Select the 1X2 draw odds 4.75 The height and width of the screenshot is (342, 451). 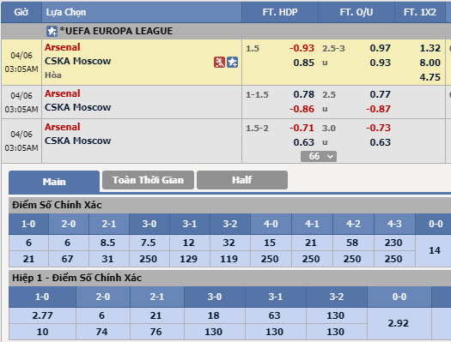click(430, 77)
